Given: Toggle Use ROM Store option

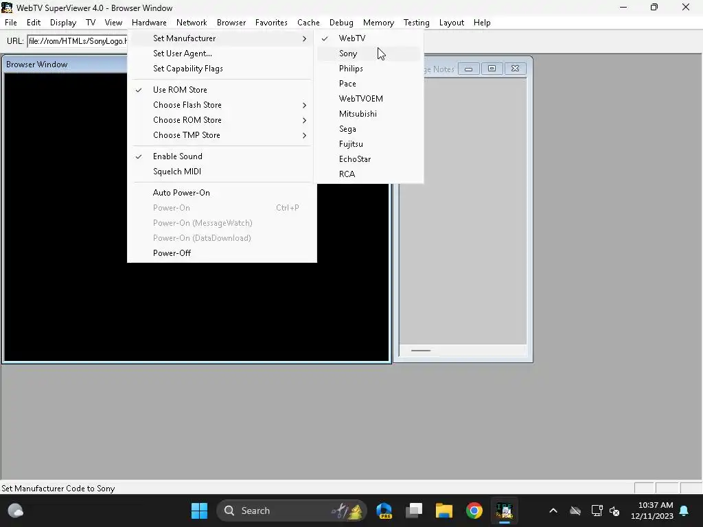Looking at the screenshot, I should pyautogui.click(x=222, y=90).
